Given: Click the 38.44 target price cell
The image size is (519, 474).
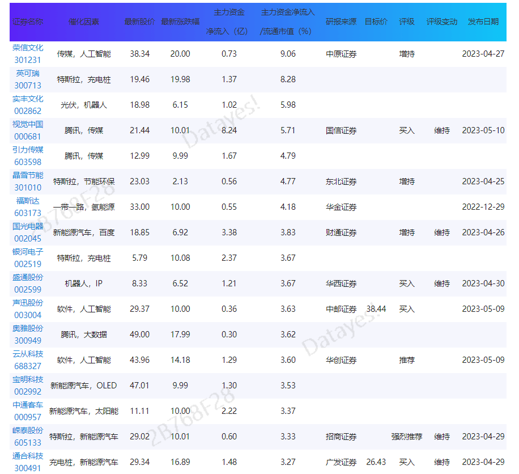Looking at the screenshot, I should pos(376,309).
